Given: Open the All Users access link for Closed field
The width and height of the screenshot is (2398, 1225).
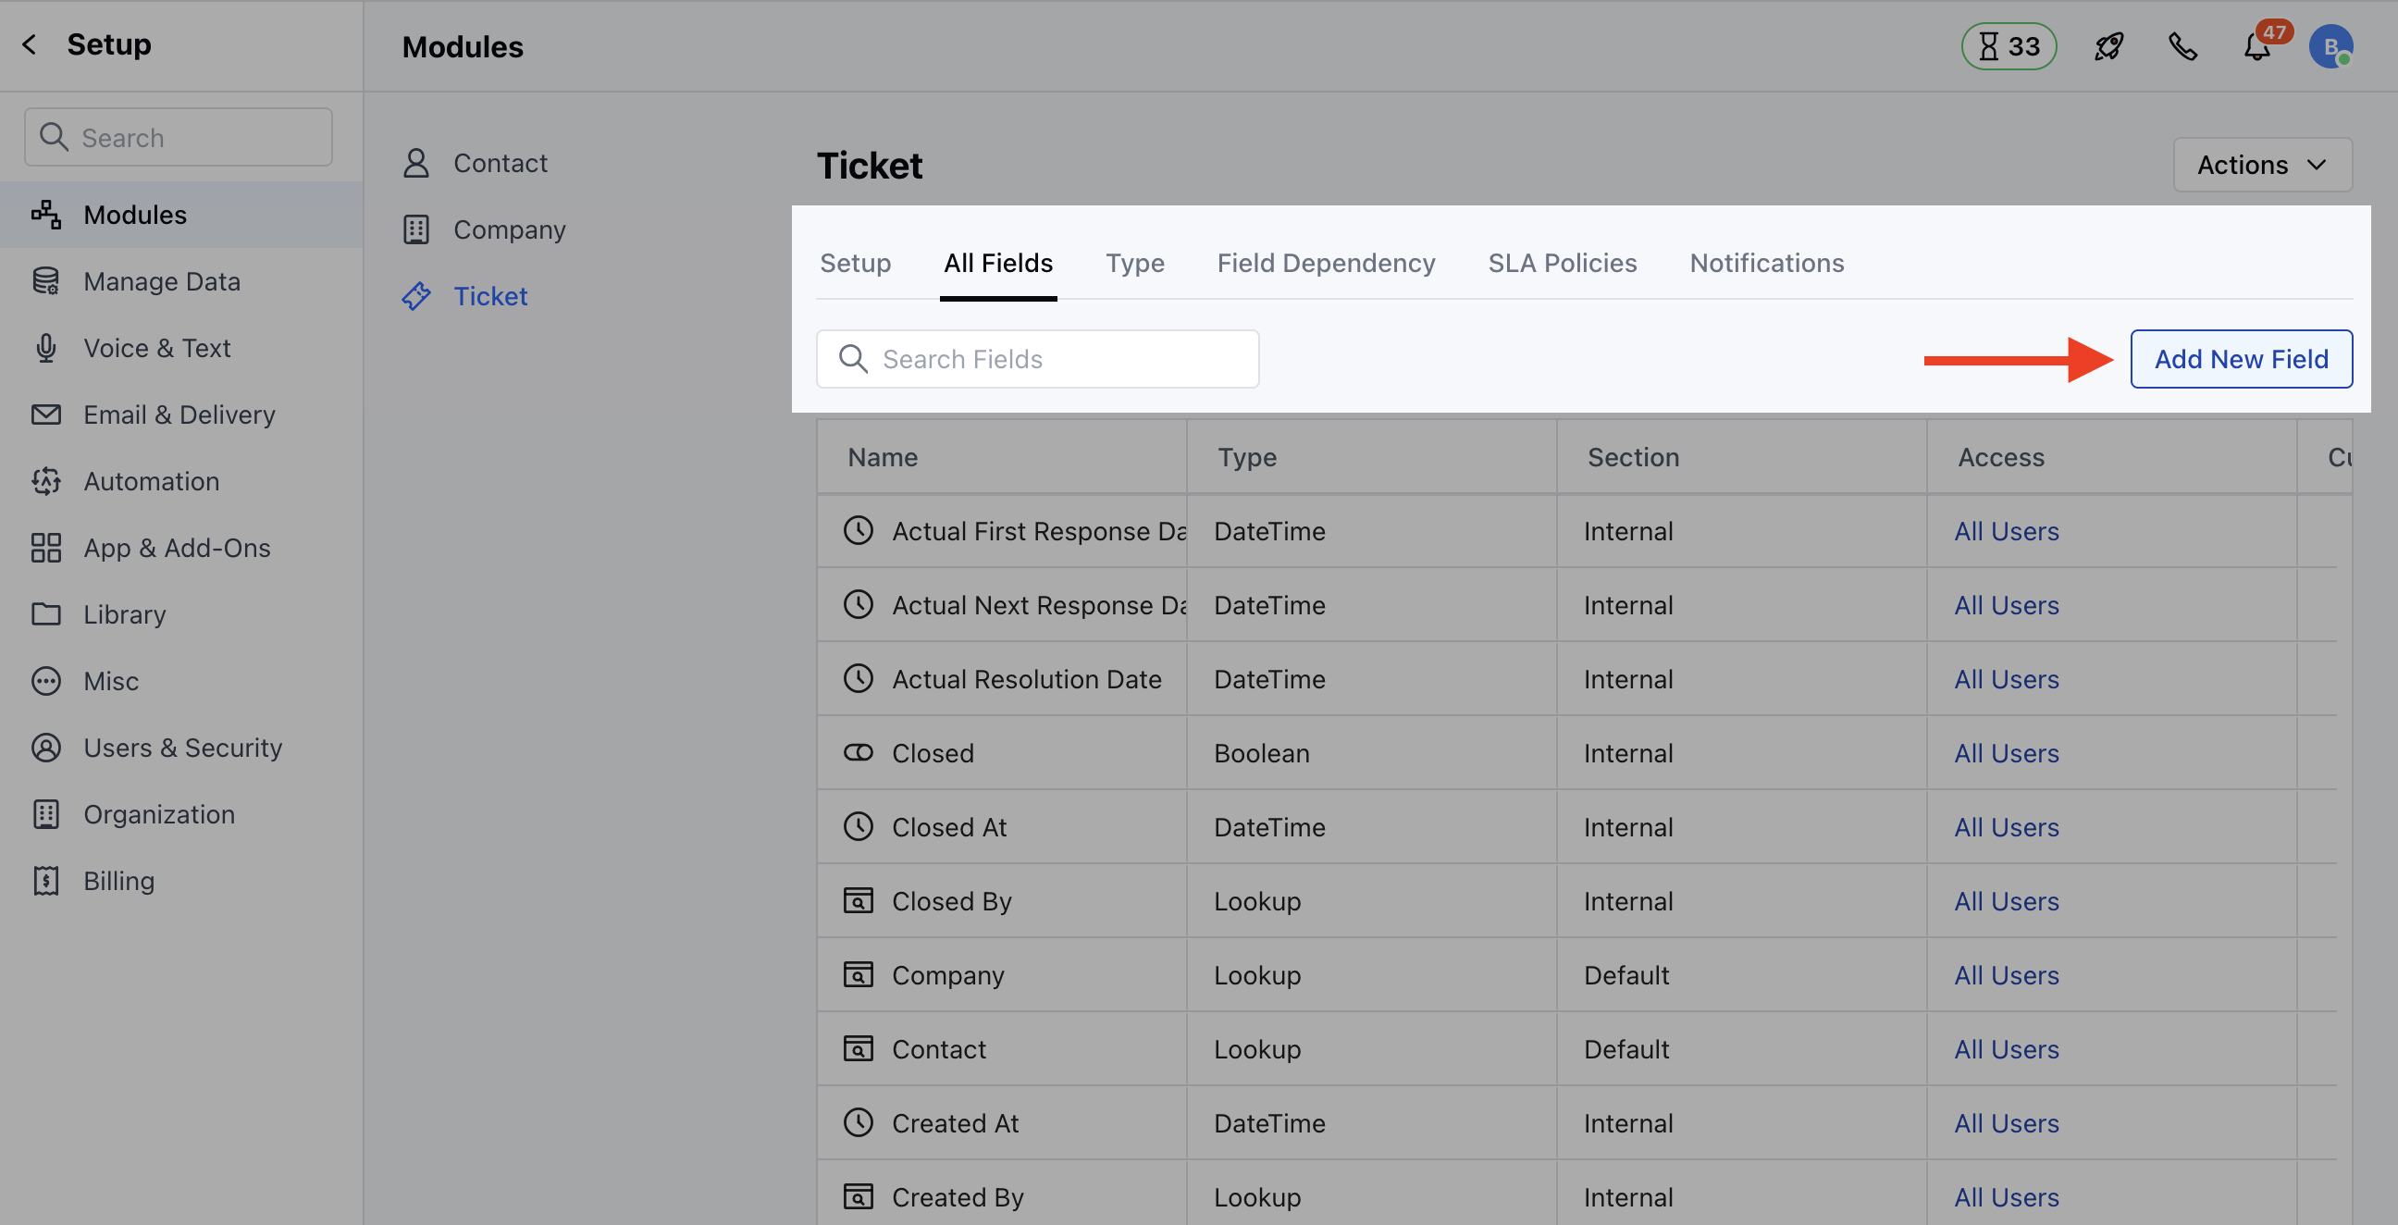Looking at the screenshot, I should (x=2005, y=752).
